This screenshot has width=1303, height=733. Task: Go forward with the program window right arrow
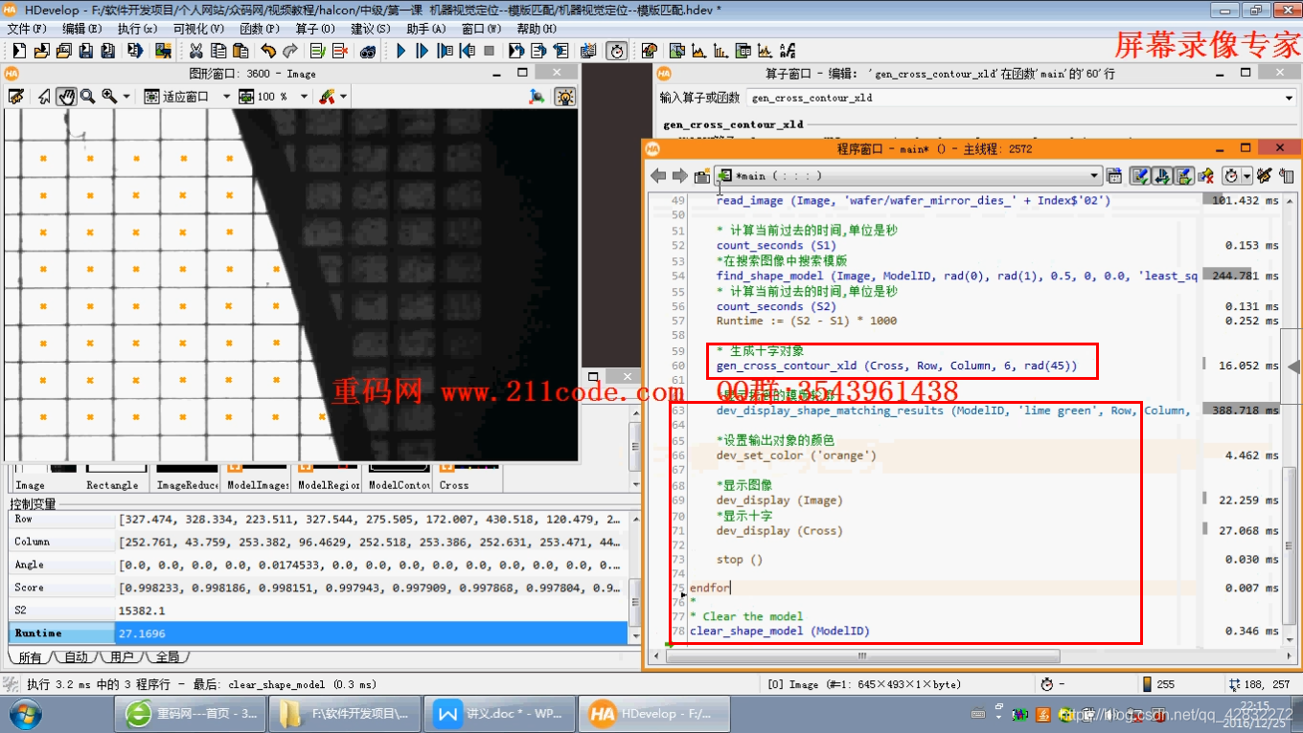click(679, 175)
